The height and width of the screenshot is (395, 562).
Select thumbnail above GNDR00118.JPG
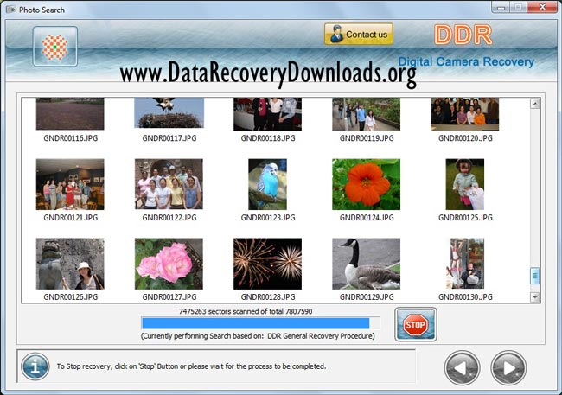tap(267, 114)
